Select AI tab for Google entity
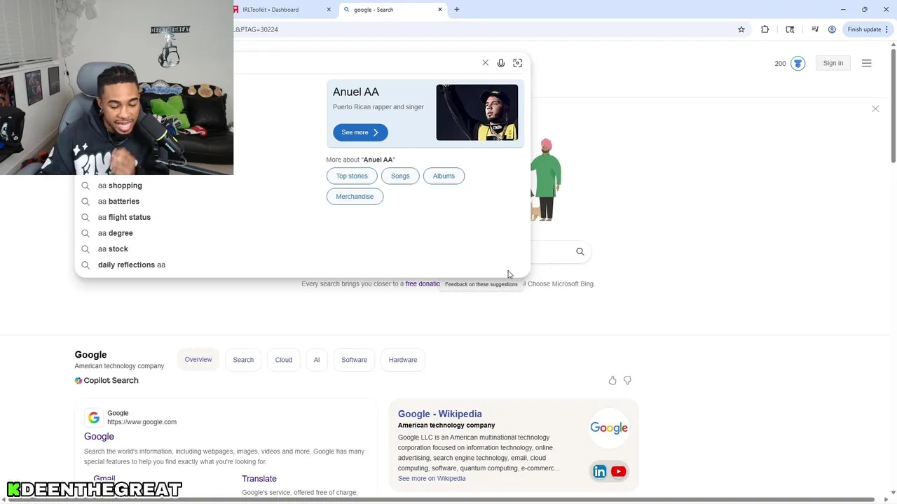Screen dimensions: 897x504 pos(317,360)
